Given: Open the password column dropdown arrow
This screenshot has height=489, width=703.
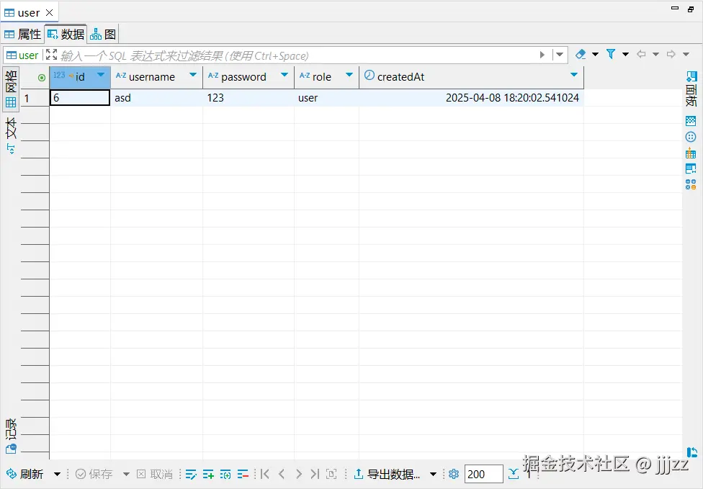Looking at the screenshot, I should click(285, 75).
